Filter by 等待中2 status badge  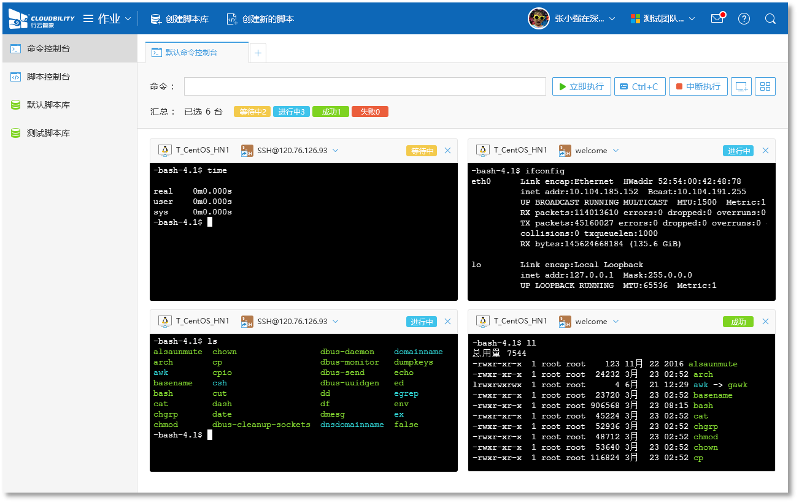pyautogui.click(x=252, y=112)
